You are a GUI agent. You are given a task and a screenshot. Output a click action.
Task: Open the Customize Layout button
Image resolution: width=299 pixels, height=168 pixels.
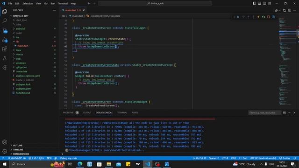pyautogui.click(x=270, y=3)
